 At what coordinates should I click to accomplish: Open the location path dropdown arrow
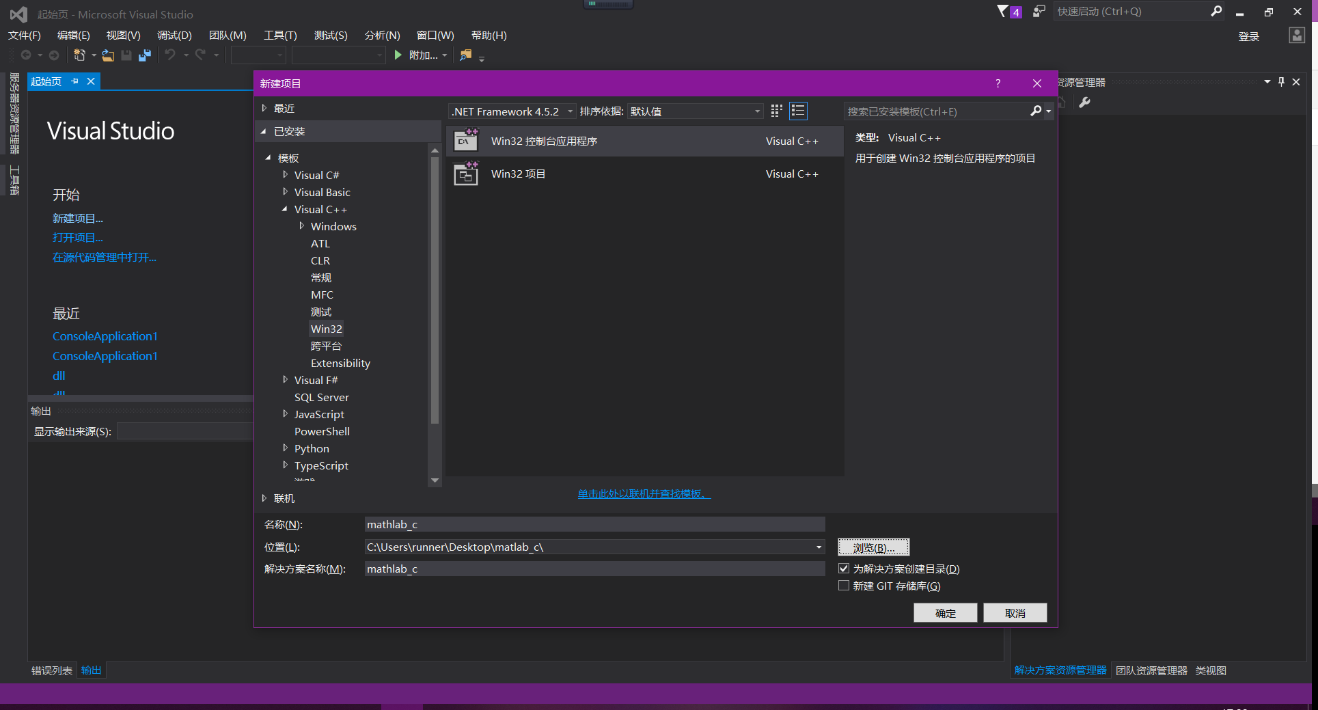coord(819,547)
